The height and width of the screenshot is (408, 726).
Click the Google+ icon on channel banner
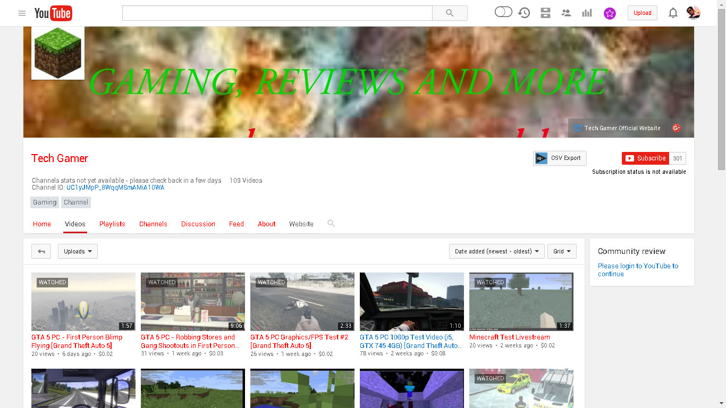(x=676, y=128)
